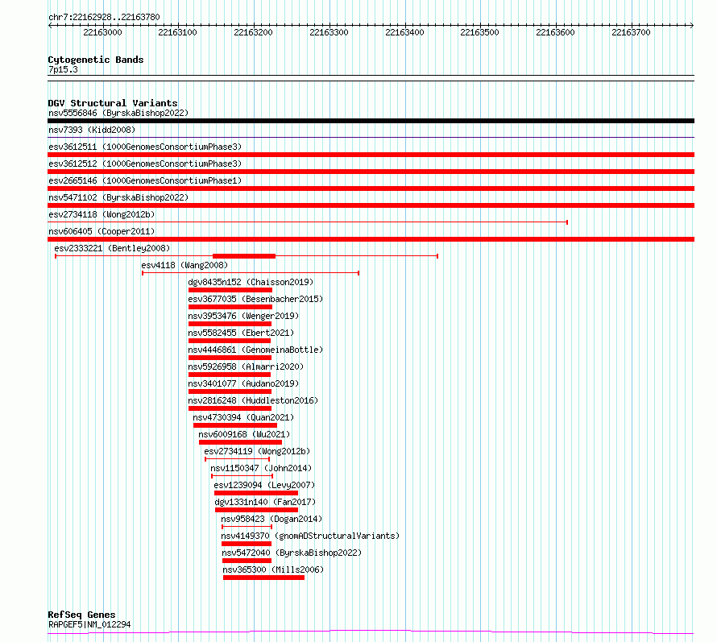
Task: Click ruler position 22163700
Action: click(x=631, y=32)
